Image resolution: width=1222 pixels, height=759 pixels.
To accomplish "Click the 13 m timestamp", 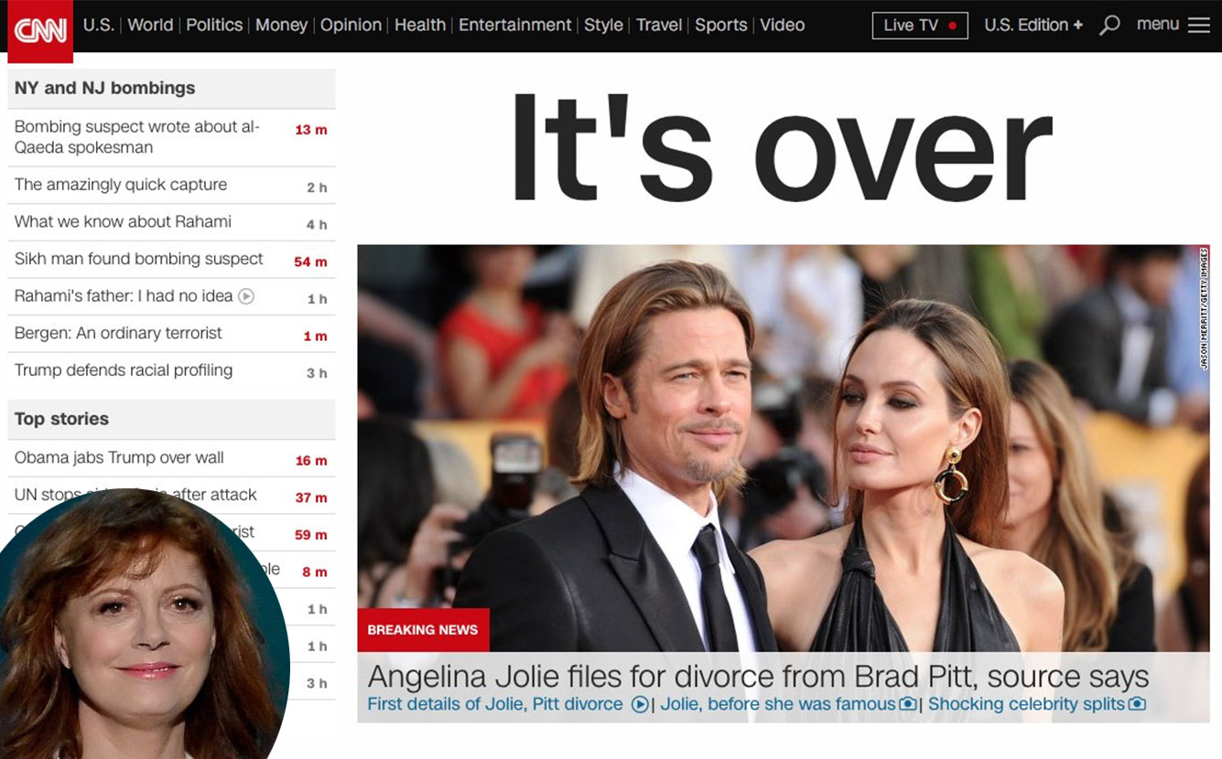I will (x=310, y=130).
